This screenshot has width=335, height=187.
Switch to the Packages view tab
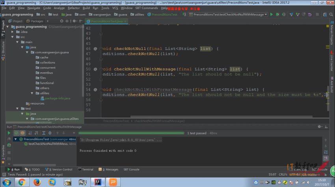(x=35, y=21)
